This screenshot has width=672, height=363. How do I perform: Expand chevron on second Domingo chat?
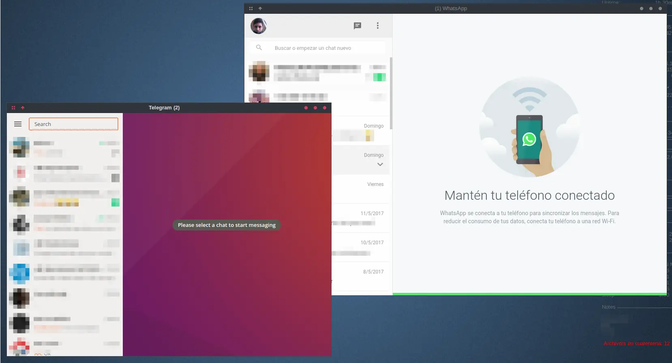380,164
